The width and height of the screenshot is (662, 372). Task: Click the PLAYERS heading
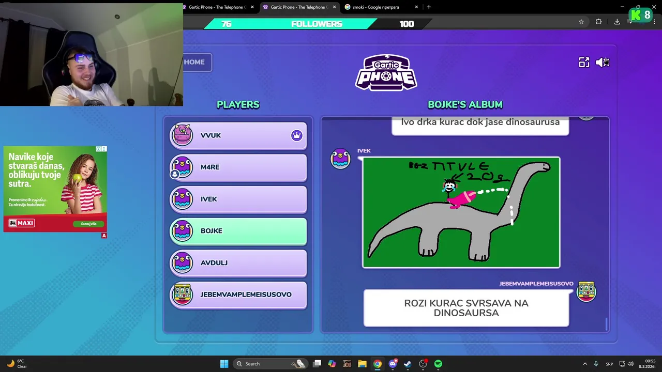tap(238, 104)
